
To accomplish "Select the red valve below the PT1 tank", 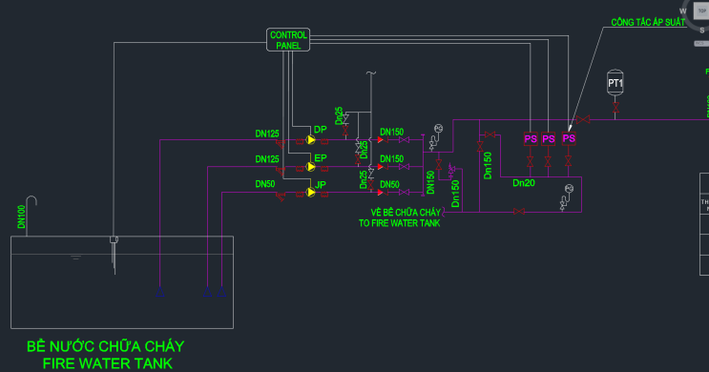I will (x=615, y=108).
